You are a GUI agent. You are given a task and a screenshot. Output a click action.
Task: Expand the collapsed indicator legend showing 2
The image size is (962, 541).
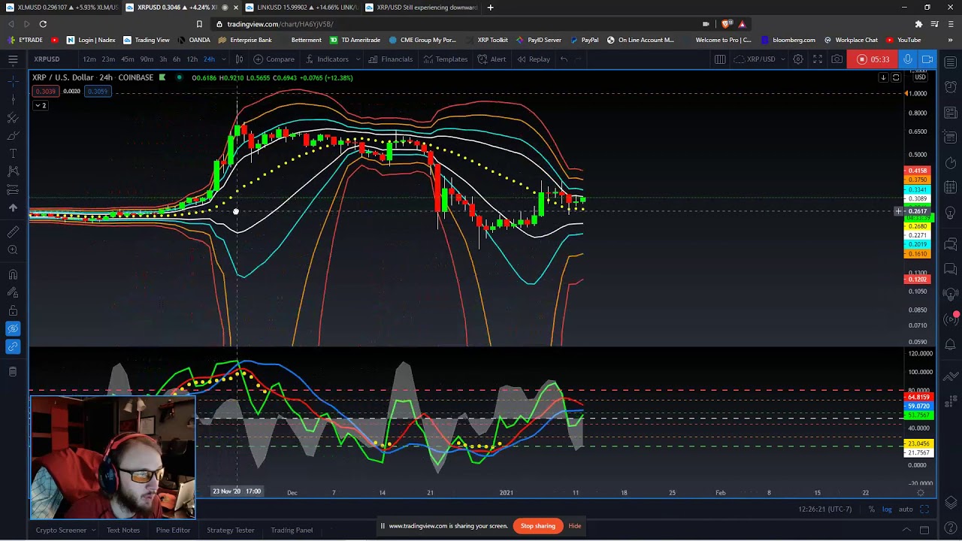pyautogui.click(x=40, y=105)
